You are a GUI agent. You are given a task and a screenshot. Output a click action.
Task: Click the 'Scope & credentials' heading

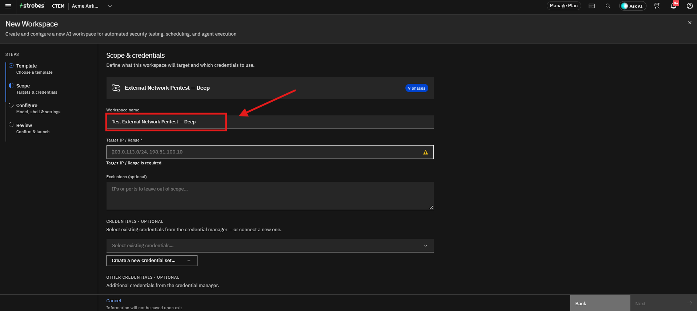click(x=135, y=56)
